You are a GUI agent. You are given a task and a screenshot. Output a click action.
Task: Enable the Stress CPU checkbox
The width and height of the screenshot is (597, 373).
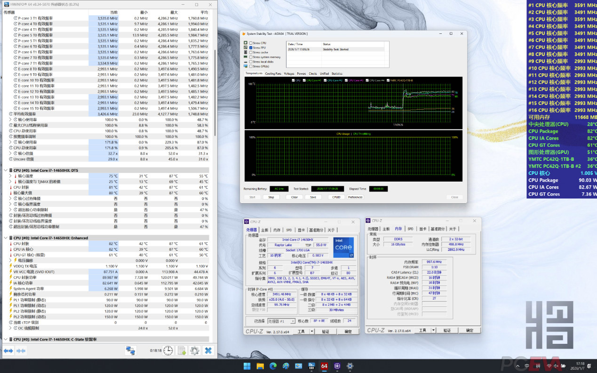[x=251, y=43]
